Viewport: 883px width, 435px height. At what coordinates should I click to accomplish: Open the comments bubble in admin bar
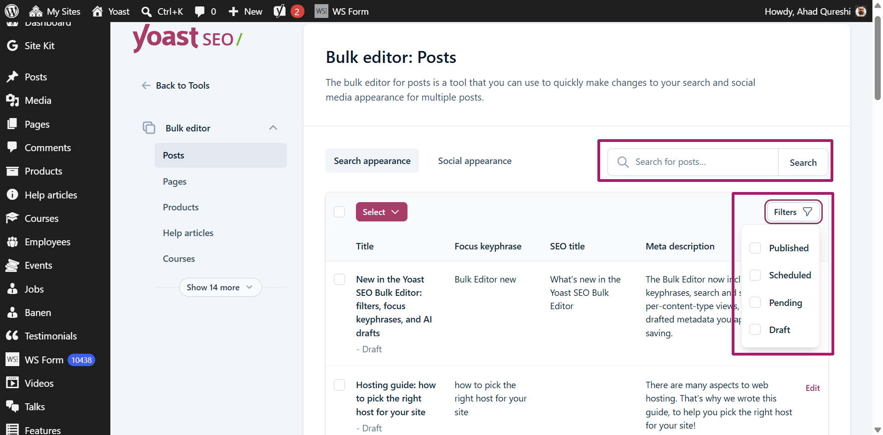click(200, 11)
